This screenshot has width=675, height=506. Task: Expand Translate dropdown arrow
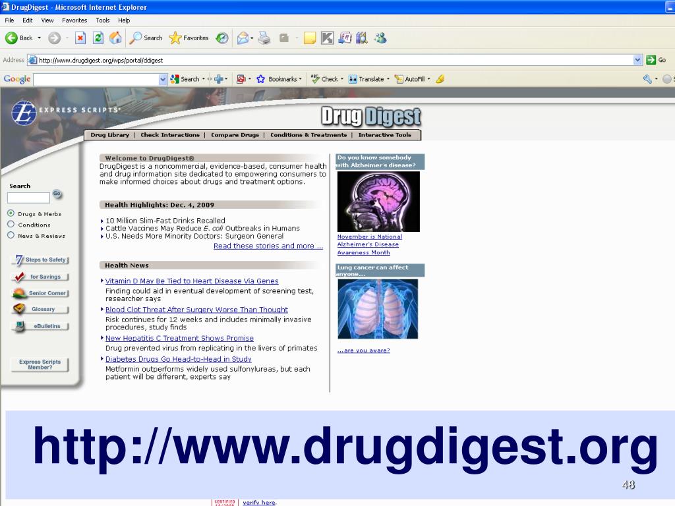[388, 79]
